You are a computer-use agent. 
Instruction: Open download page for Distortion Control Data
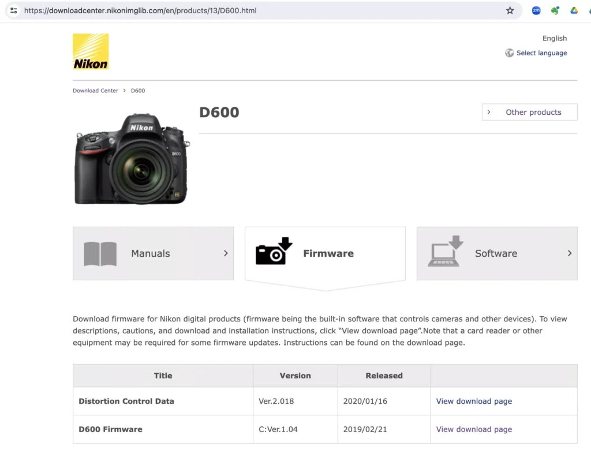[x=474, y=401]
